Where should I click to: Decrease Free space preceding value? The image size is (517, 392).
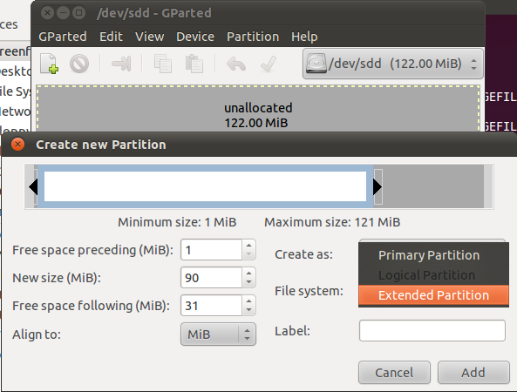pyautogui.click(x=249, y=254)
